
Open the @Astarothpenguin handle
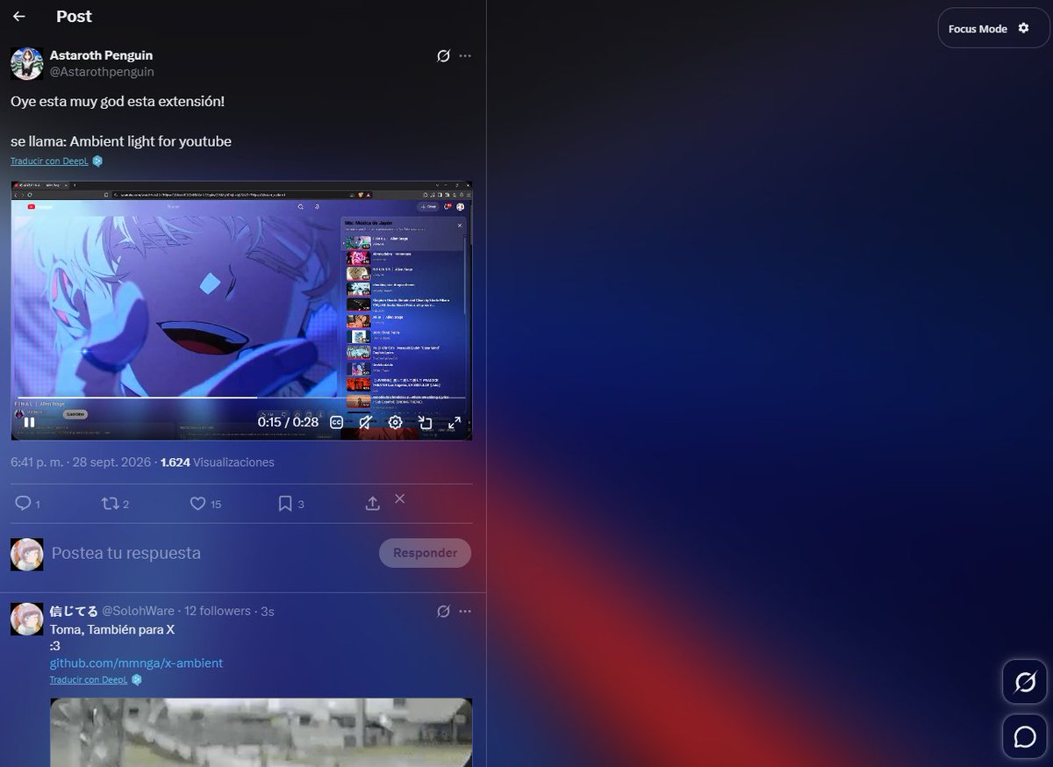click(102, 72)
